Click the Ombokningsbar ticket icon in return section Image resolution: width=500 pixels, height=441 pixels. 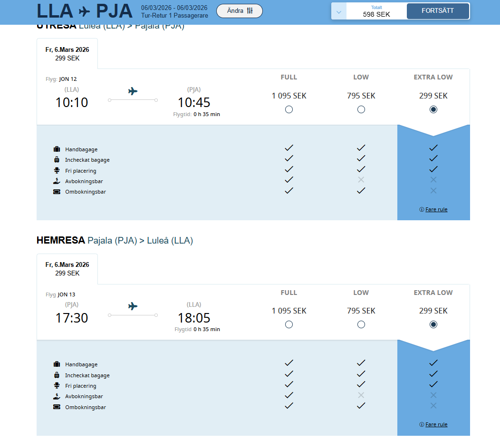tap(57, 407)
